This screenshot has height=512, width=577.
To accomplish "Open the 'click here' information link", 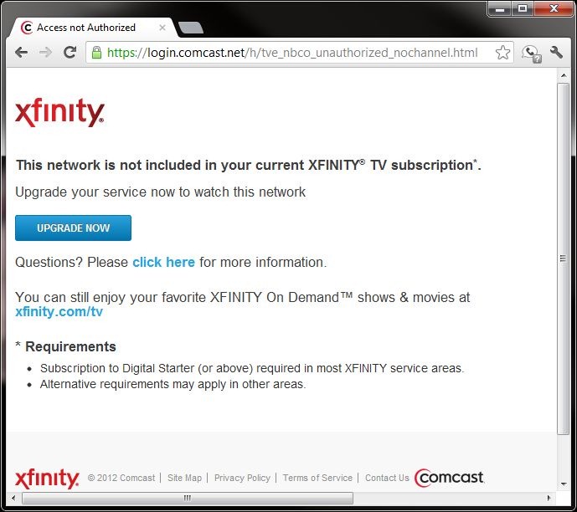I will pos(164,263).
